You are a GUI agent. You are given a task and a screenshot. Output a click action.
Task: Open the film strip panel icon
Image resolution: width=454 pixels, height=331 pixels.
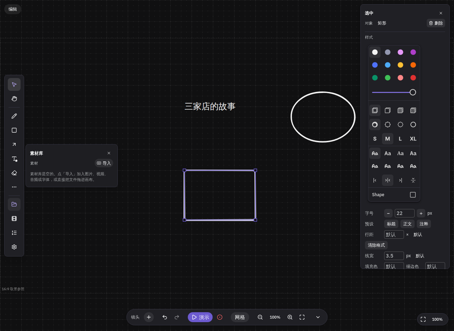pos(14,219)
